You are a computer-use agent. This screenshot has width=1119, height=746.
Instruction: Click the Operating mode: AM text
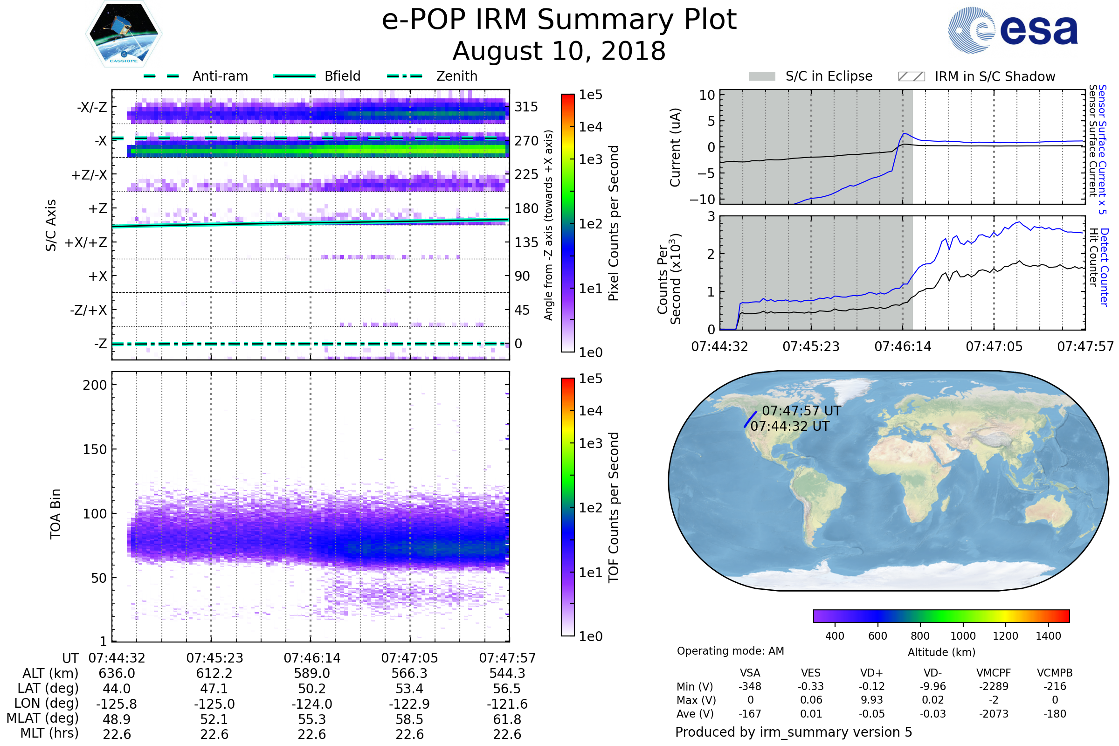[x=730, y=651]
